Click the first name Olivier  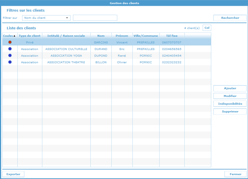pyautogui.click(x=122, y=62)
